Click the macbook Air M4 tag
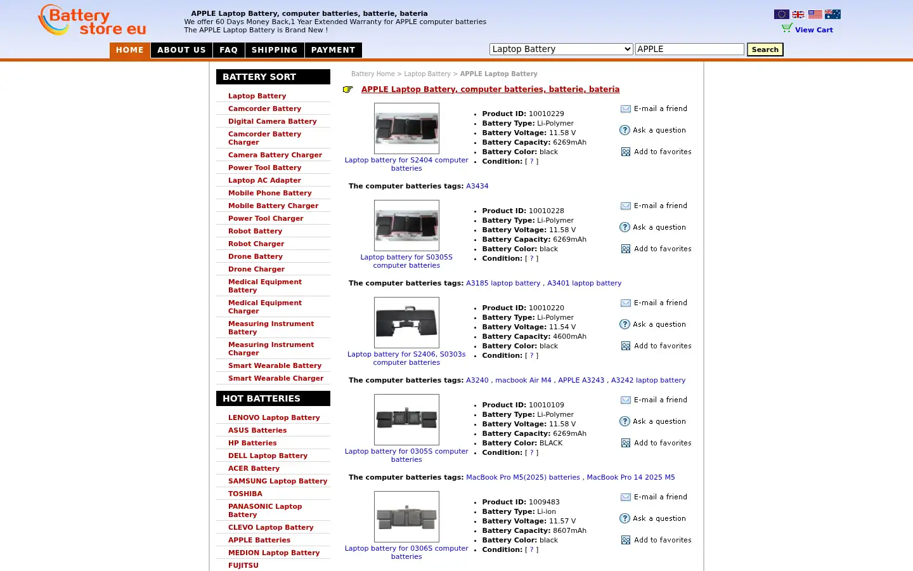 (x=523, y=381)
